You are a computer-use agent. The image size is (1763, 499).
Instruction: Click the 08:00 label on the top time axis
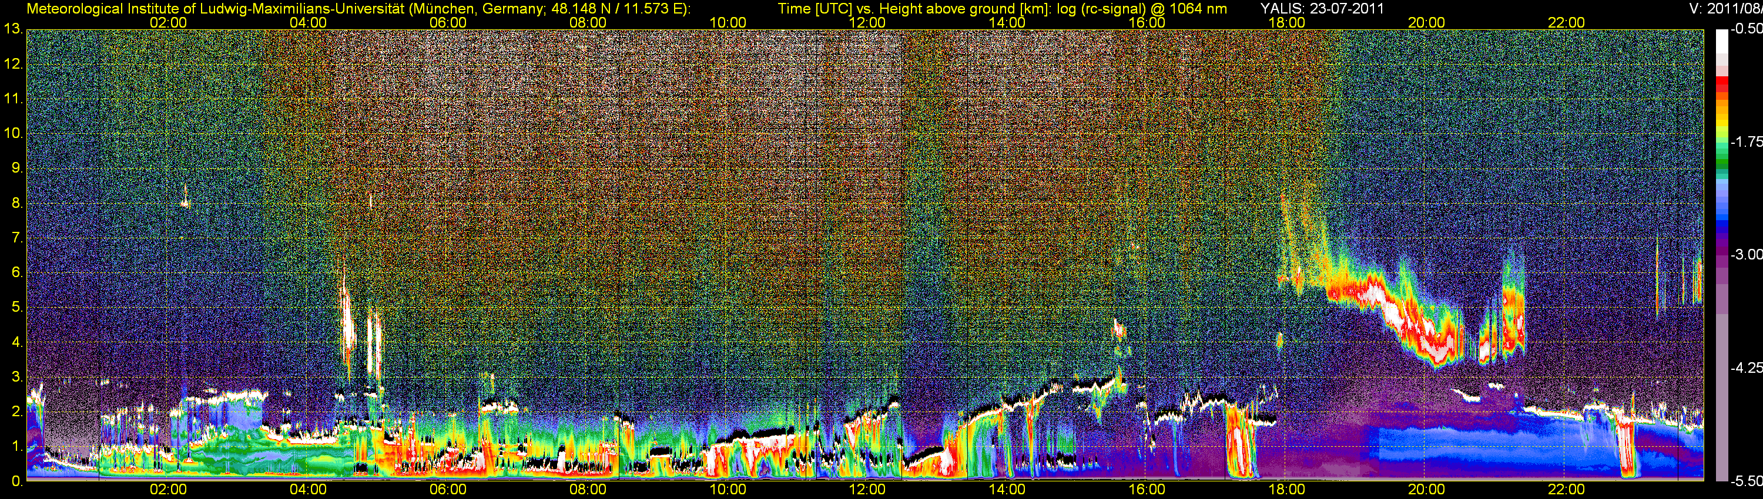click(x=588, y=22)
